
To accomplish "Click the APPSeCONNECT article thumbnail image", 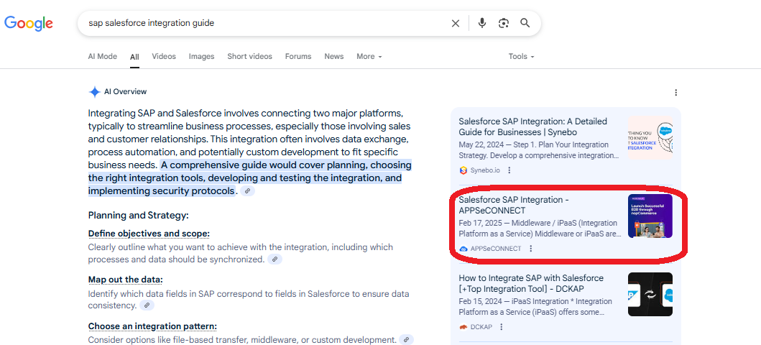I will tap(650, 216).
